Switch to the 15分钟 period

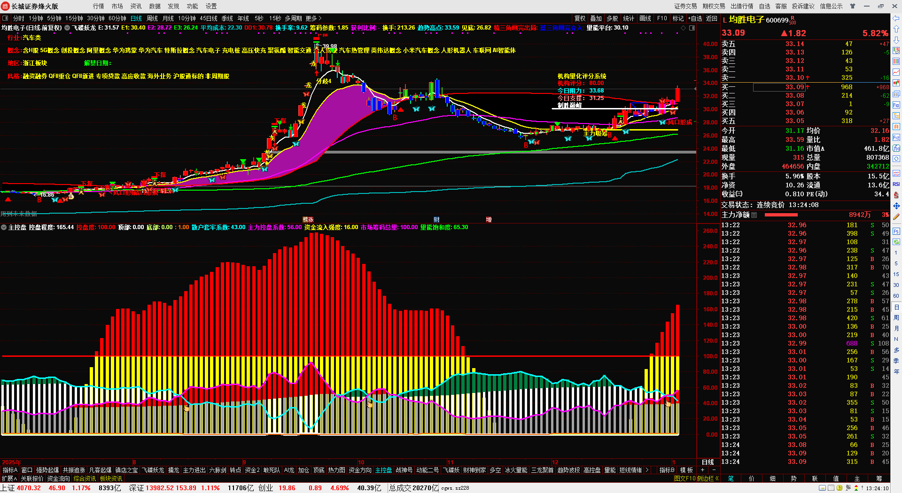[x=74, y=18]
